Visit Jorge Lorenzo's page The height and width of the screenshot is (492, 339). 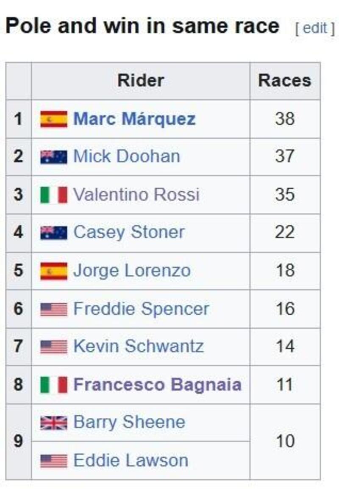click(132, 271)
